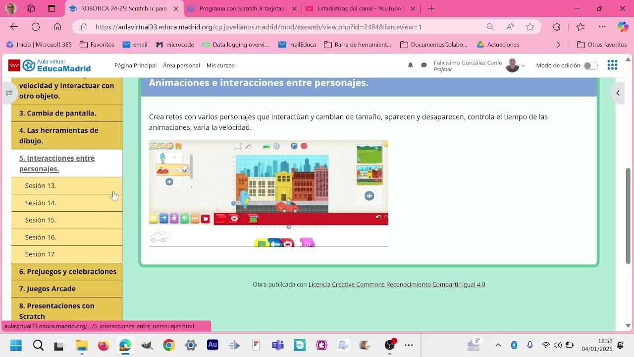Screen dimensions: 634x357
Task: Expand the user profile dropdown arrow
Action: (x=523, y=66)
